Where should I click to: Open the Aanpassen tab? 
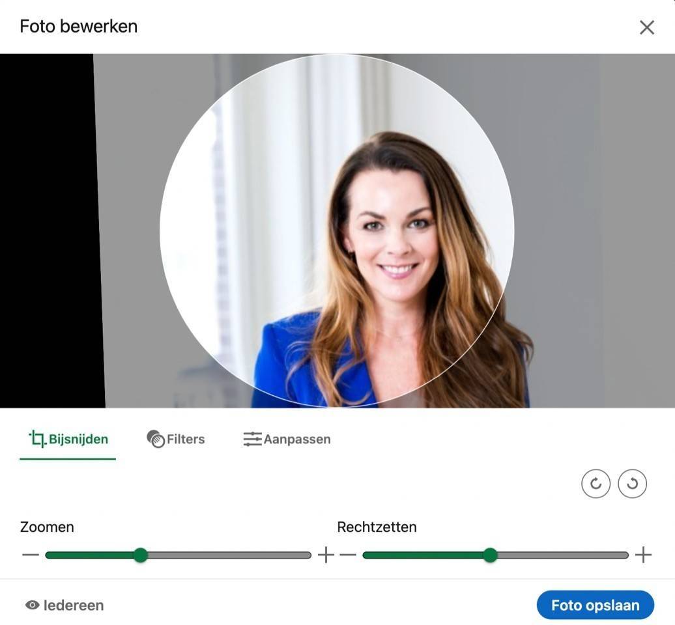click(287, 439)
